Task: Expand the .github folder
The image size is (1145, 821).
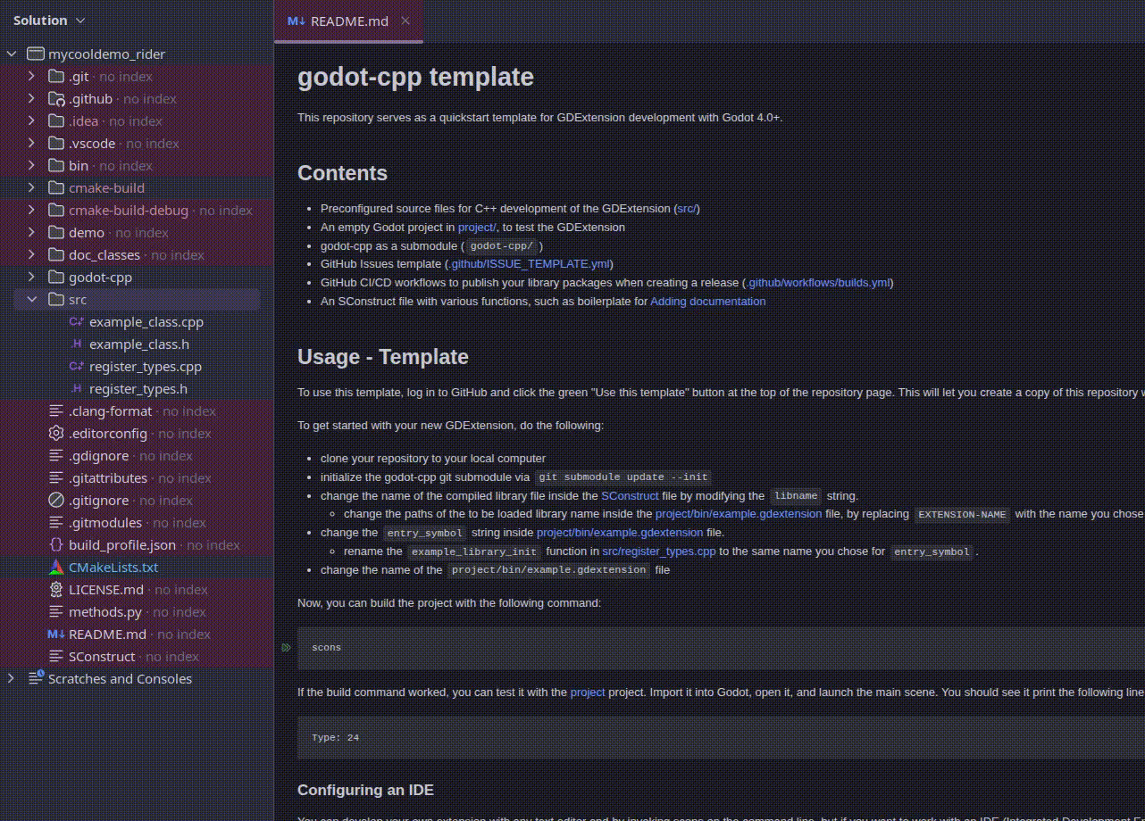Action: coord(31,99)
